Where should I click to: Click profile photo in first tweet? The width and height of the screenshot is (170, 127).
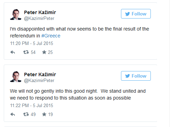(x=16, y=14)
